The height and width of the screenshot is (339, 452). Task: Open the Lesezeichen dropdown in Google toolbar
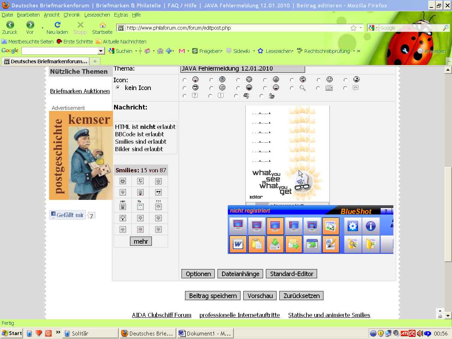[x=279, y=51]
